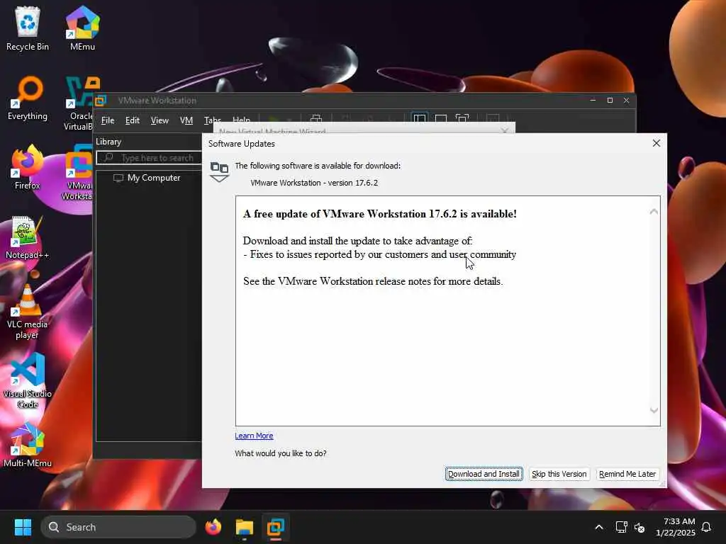Select the Everything desktop icon

pyautogui.click(x=28, y=98)
